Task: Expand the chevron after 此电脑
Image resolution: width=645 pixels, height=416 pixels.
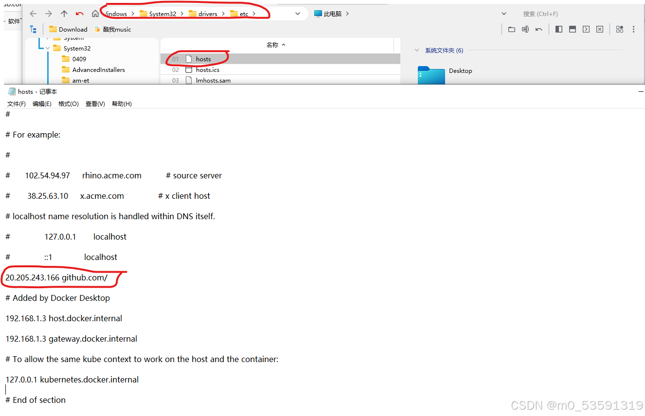Action: pos(347,14)
